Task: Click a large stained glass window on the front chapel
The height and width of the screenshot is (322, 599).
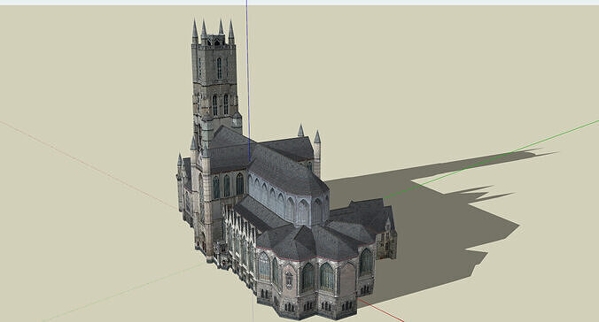Action: click(327, 276)
